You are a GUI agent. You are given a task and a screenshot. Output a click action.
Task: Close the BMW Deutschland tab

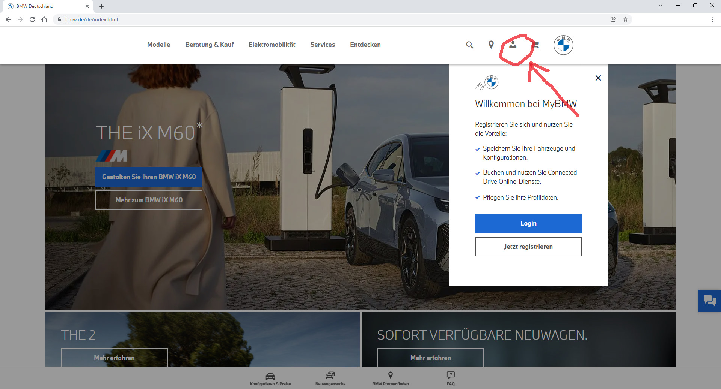(x=87, y=6)
